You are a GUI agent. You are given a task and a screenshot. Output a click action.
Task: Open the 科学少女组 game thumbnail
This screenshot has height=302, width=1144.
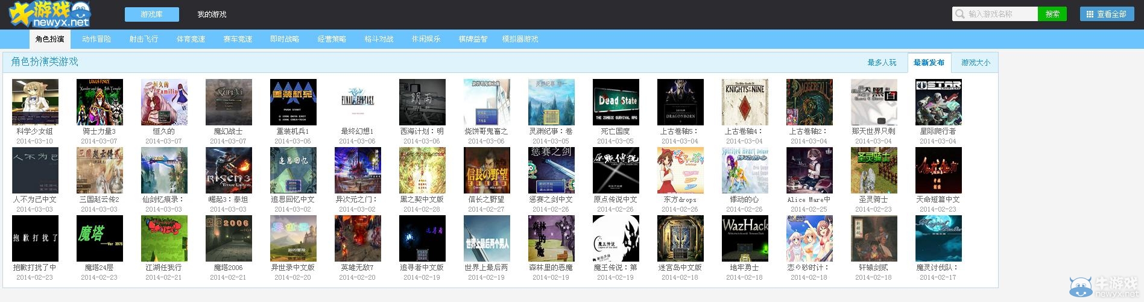click(35, 102)
